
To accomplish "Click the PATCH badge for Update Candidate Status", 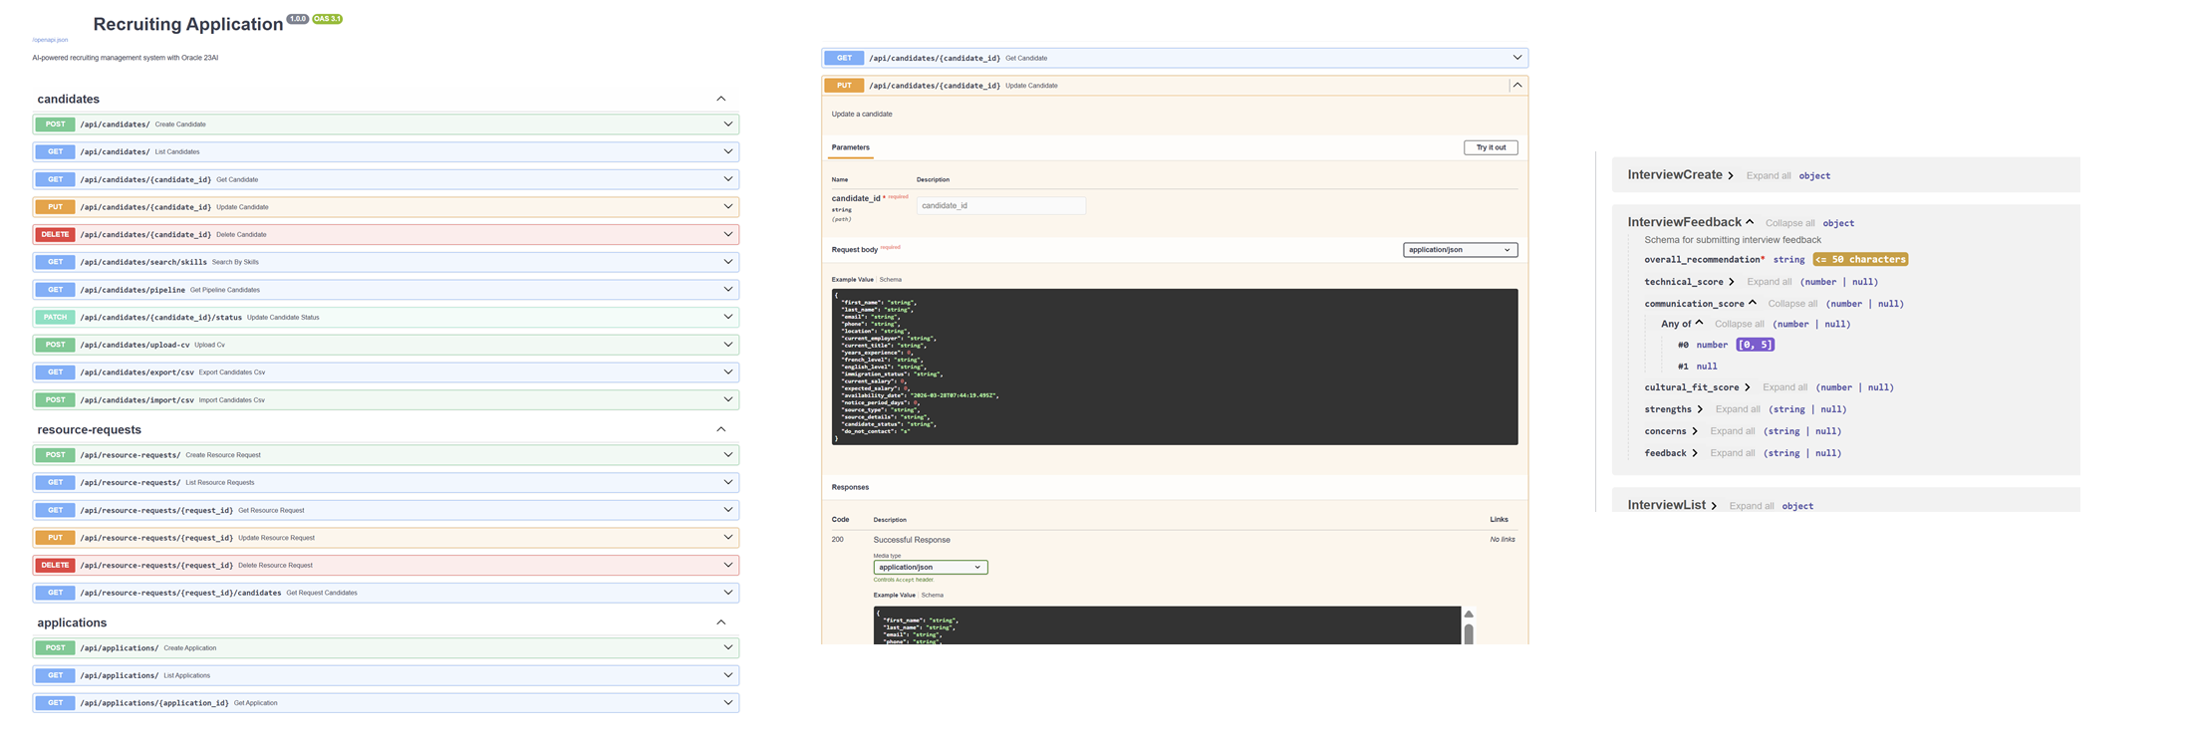I will click(55, 317).
